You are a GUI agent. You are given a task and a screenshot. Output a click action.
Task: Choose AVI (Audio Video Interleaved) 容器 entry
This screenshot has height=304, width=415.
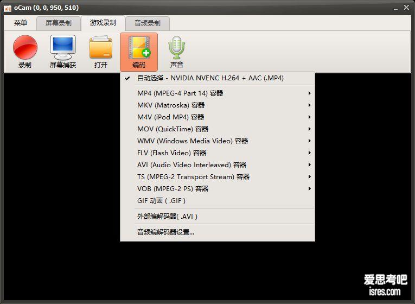[x=218, y=164]
